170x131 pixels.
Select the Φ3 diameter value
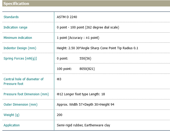[59, 79]
